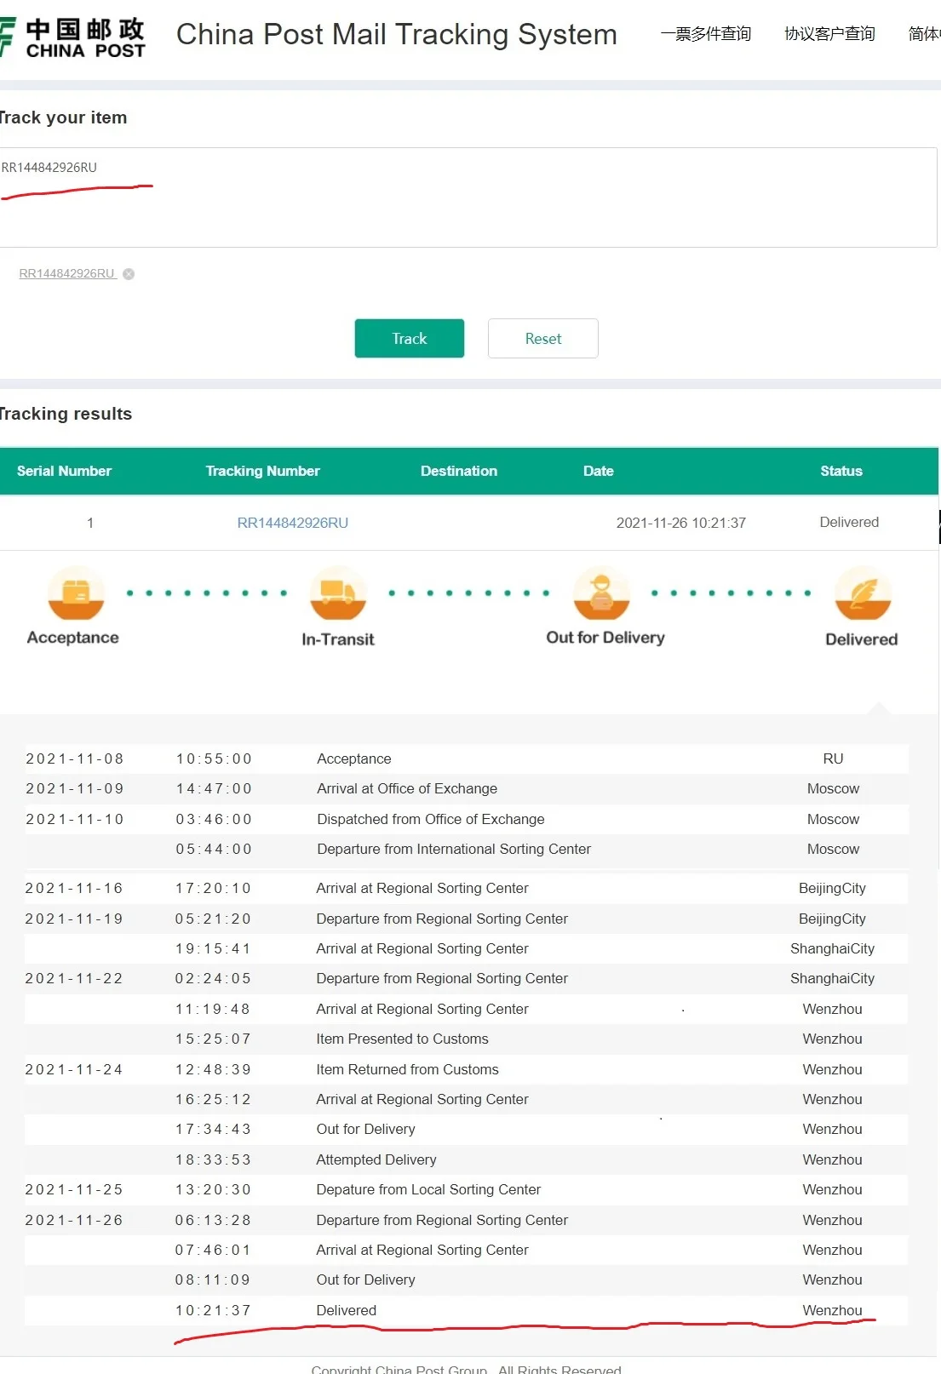This screenshot has width=941, height=1374.
Task: Click the China Post logo
Action: click(x=72, y=37)
